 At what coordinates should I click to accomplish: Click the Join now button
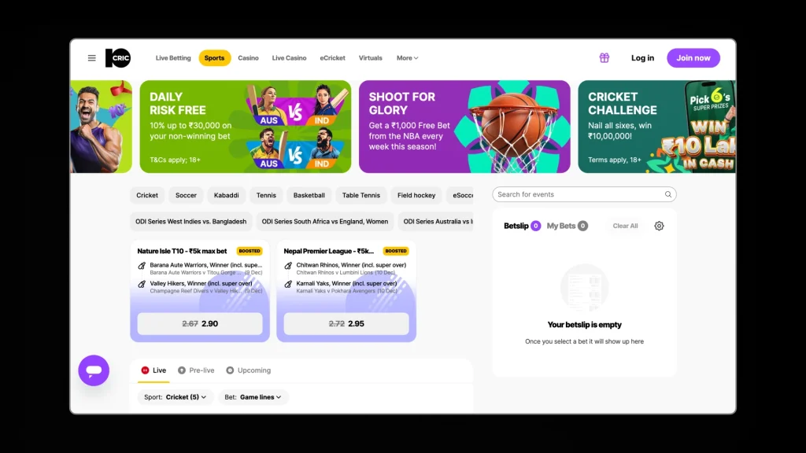pyautogui.click(x=693, y=58)
